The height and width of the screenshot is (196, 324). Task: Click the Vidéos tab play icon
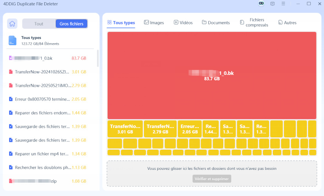pyautogui.click(x=176, y=22)
